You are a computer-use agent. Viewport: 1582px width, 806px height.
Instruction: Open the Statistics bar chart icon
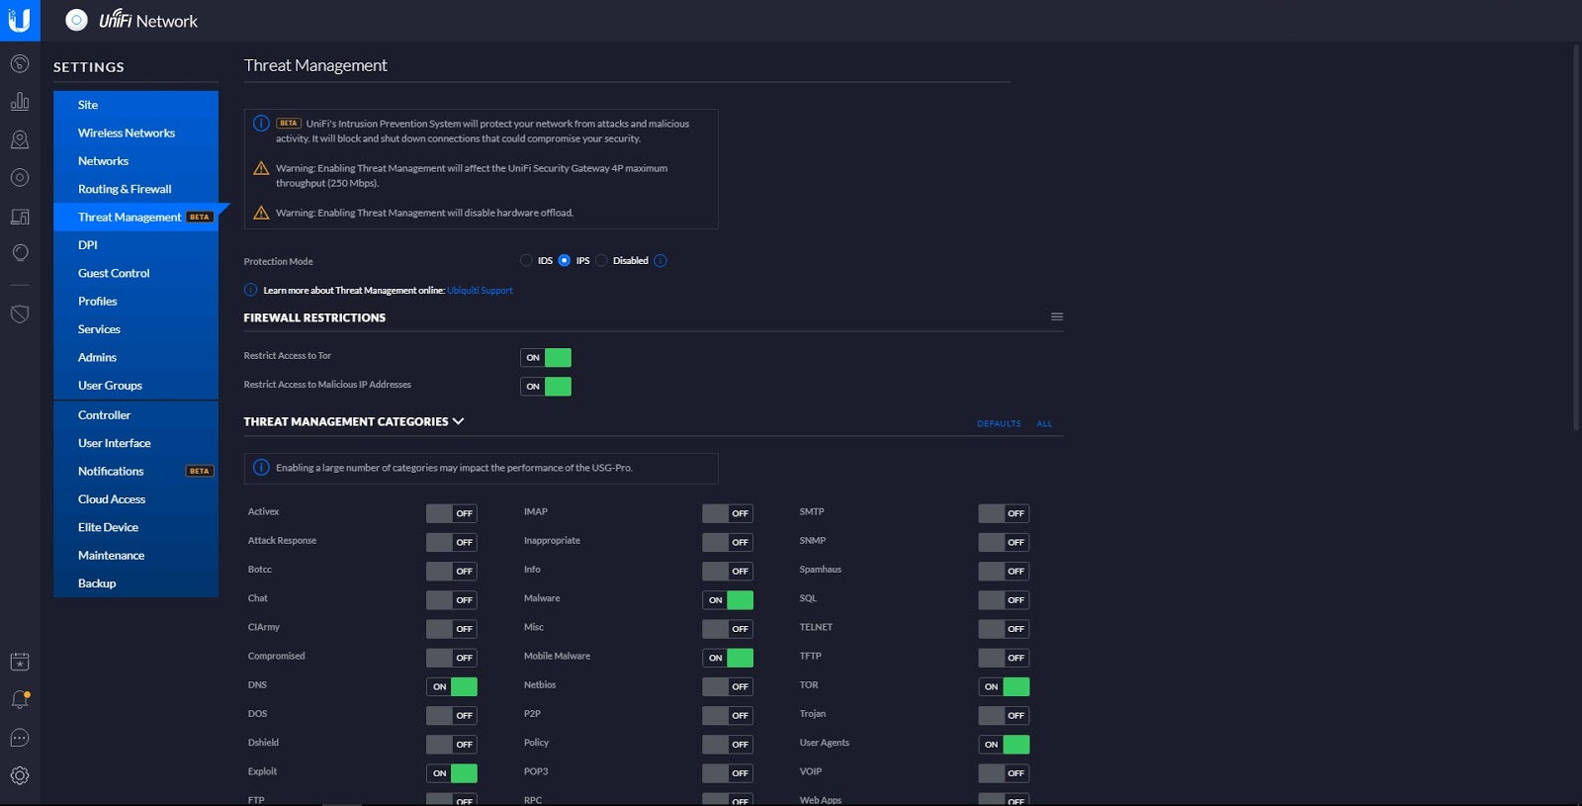click(20, 102)
